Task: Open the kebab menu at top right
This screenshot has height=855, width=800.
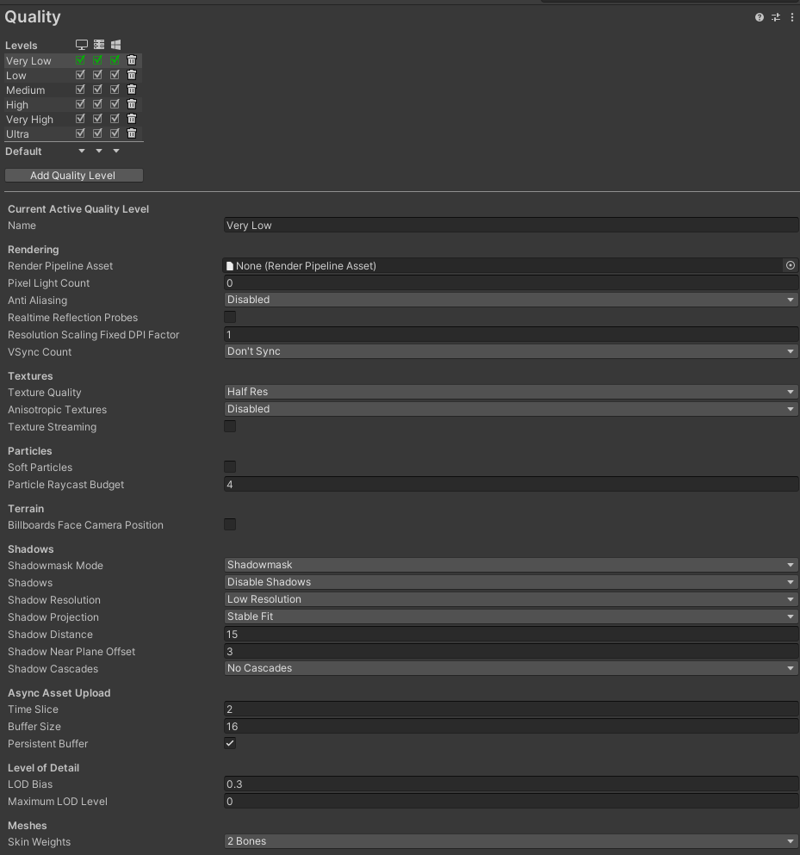Action: 792,16
